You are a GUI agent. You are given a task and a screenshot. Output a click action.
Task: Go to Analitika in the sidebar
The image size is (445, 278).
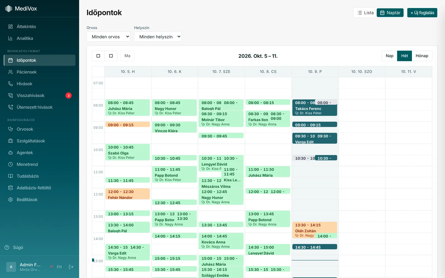39,38
